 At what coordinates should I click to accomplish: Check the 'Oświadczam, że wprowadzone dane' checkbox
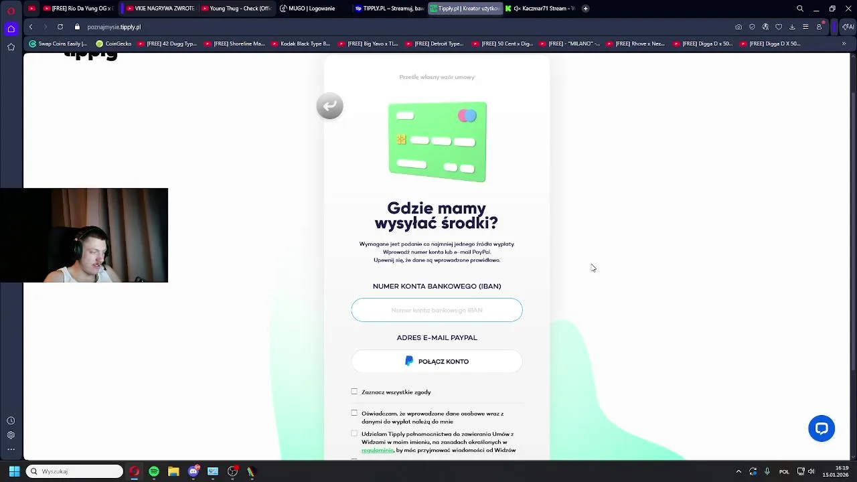click(x=354, y=413)
